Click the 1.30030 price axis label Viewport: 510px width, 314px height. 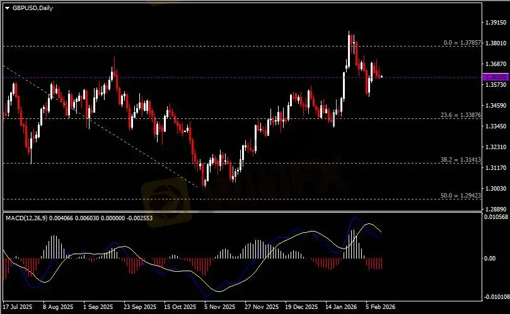pyautogui.click(x=496, y=189)
